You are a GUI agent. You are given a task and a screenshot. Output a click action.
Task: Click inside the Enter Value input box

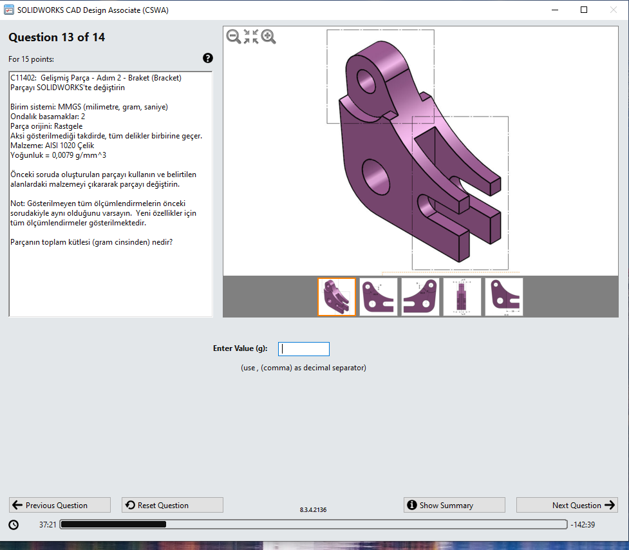coord(303,348)
